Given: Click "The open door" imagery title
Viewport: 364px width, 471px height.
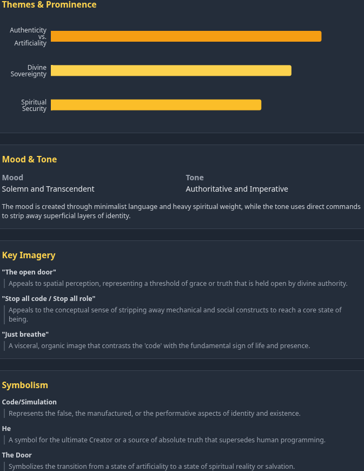Looking at the screenshot, I should click(x=29, y=272).
